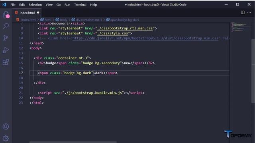Click the closing body tag on line 22

[x=37, y=98]
